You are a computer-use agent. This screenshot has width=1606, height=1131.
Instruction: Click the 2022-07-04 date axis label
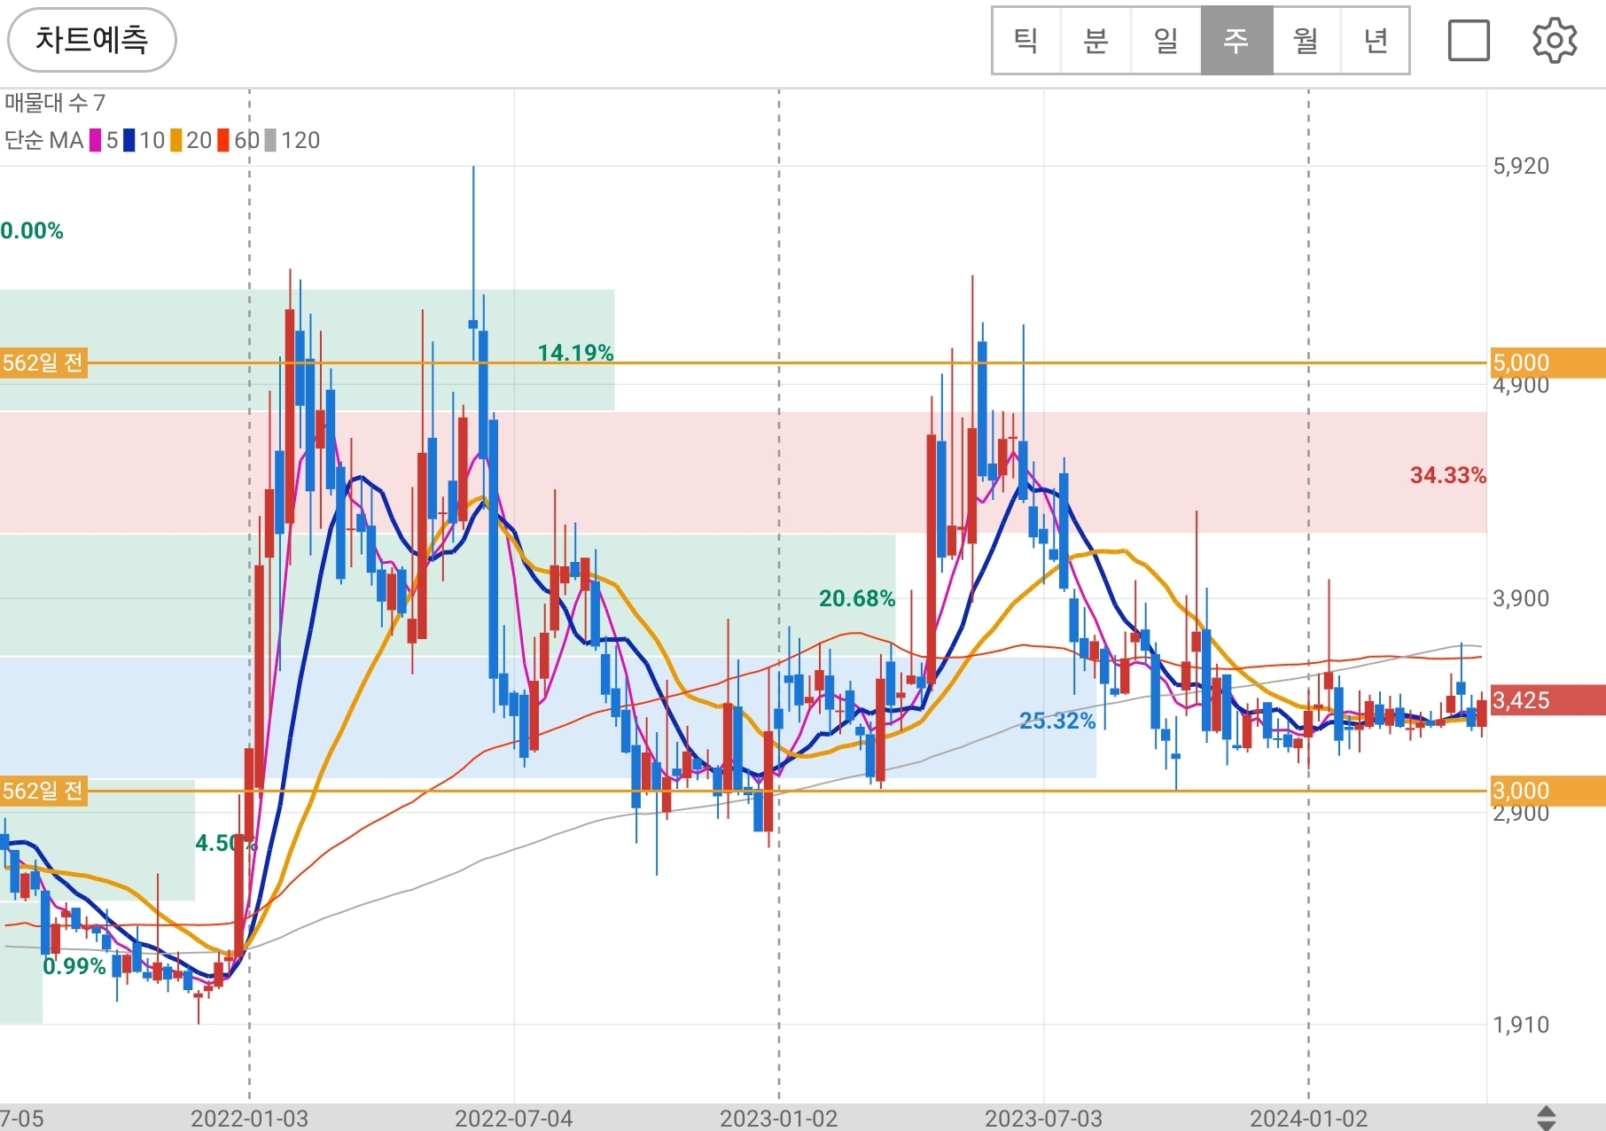(514, 1118)
